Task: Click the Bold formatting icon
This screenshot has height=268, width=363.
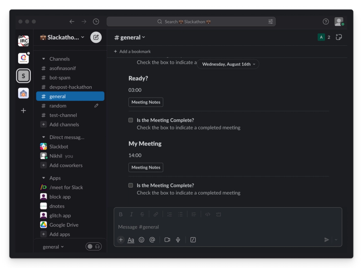Action: pyautogui.click(x=121, y=214)
